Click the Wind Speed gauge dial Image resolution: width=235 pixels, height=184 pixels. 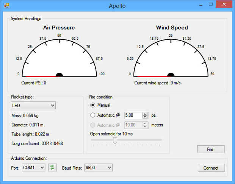pos(171,58)
